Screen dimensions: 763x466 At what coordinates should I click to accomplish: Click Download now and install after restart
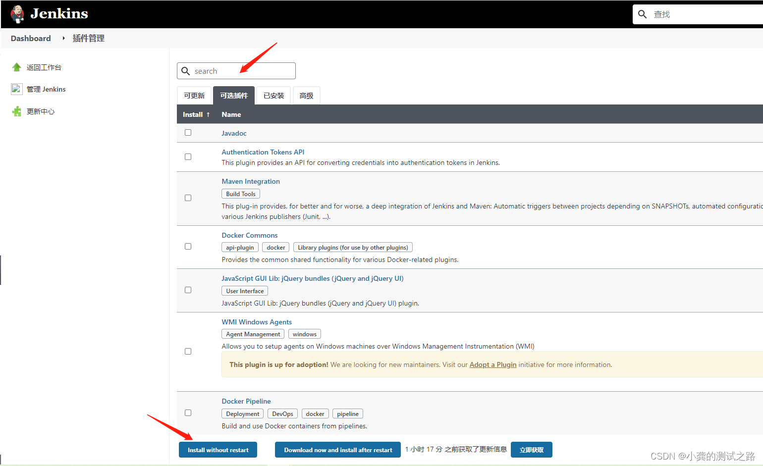pyautogui.click(x=338, y=450)
